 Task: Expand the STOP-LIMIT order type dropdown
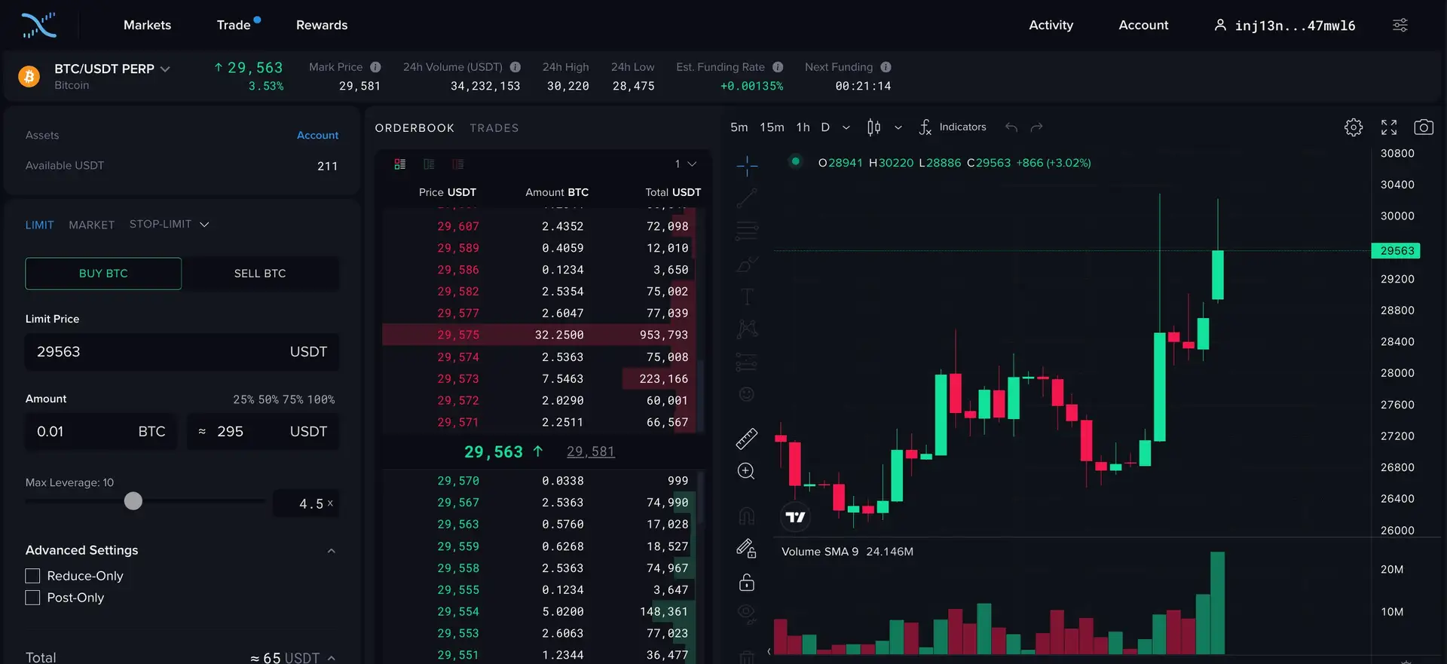pos(169,224)
